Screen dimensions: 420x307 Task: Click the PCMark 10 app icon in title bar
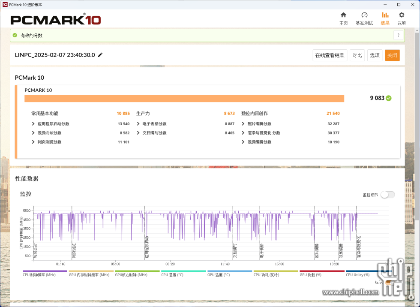5,5
